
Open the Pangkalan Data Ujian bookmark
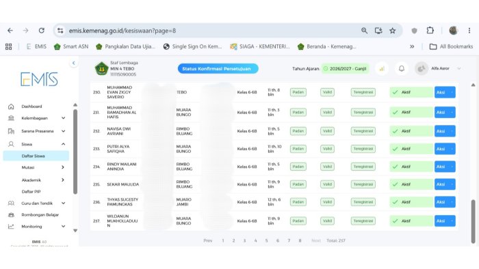click(x=125, y=46)
